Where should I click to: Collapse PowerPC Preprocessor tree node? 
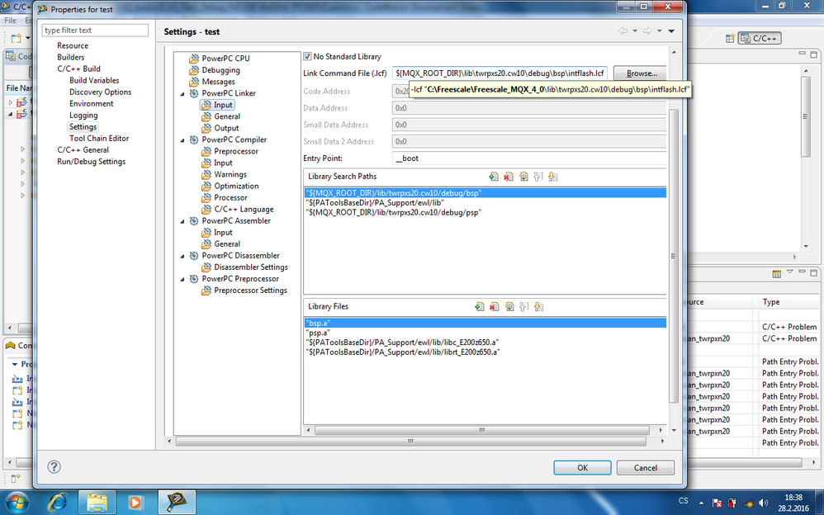tap(182, 279)
